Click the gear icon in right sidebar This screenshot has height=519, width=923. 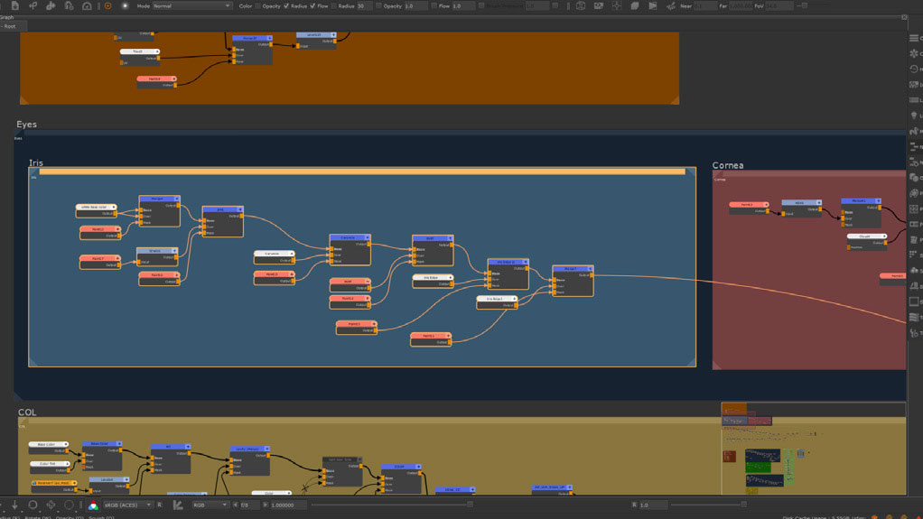(914, 53)
